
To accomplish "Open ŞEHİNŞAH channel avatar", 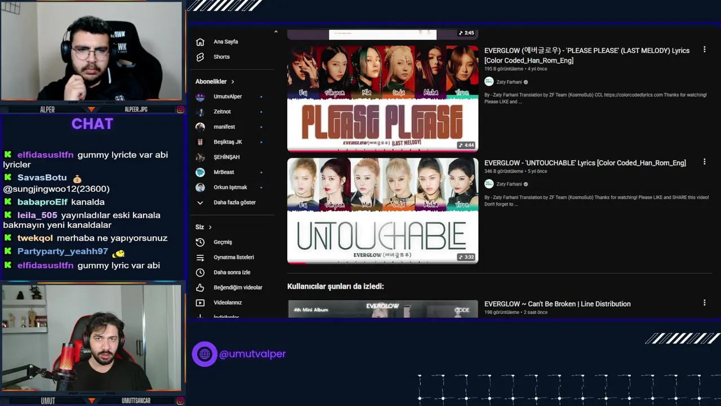I will click(200, 157).
